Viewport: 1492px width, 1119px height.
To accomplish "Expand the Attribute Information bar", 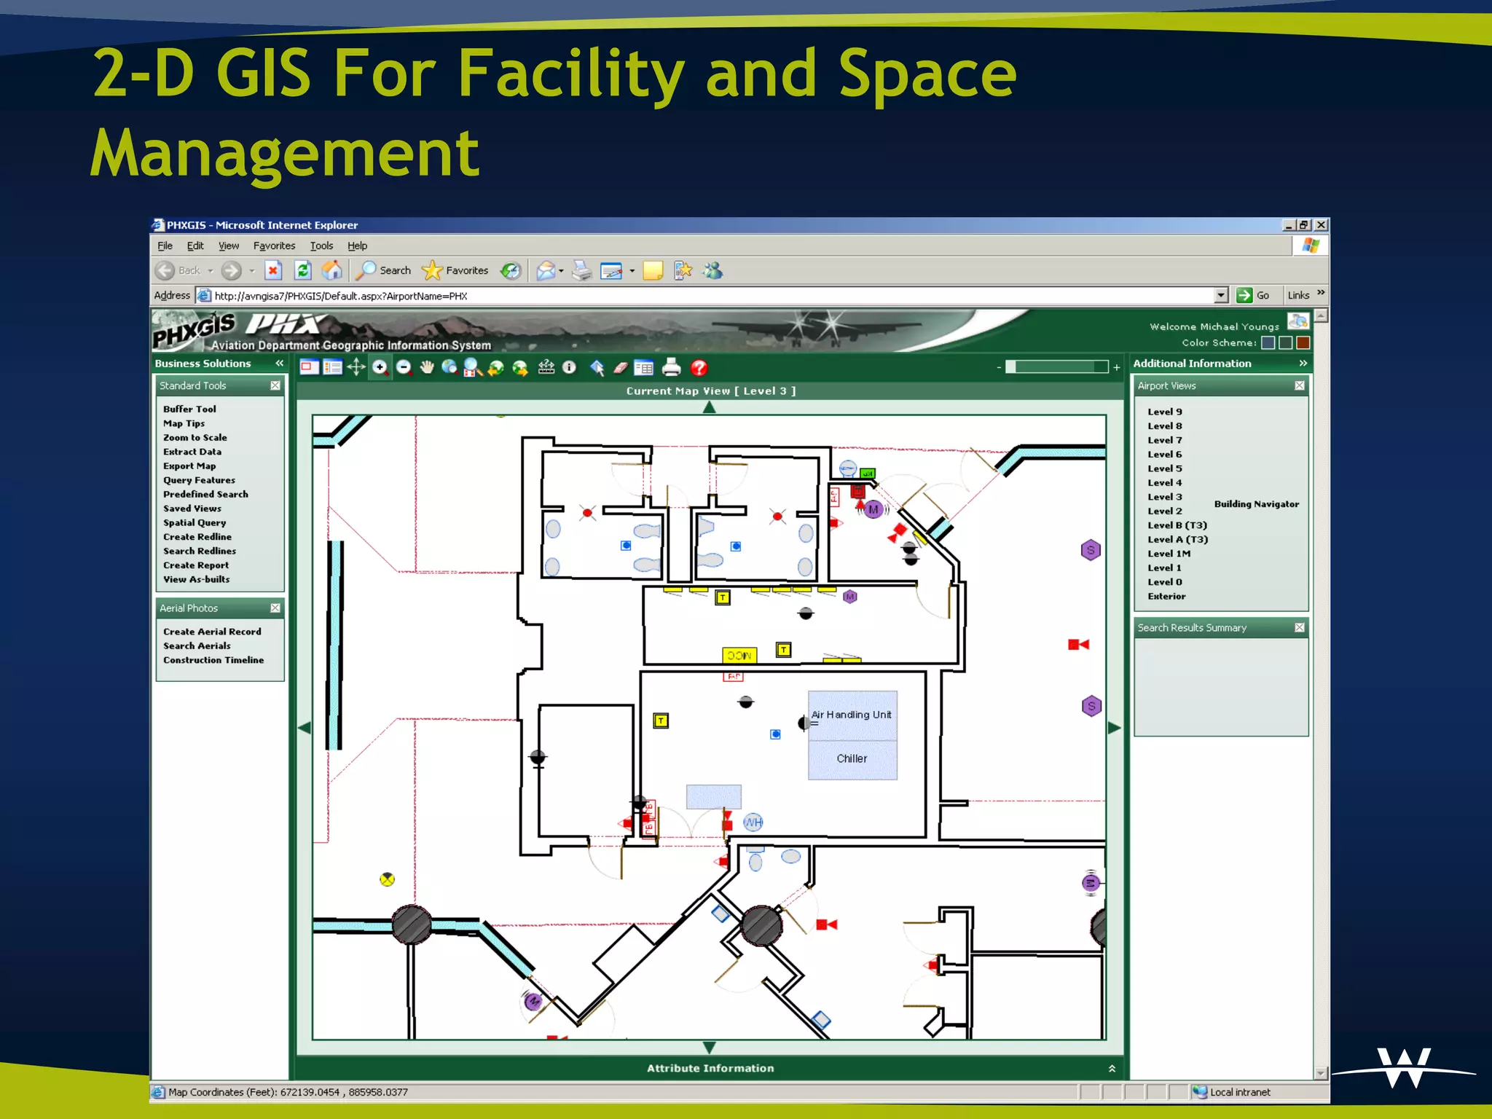I will (x=1112, y=1068).
